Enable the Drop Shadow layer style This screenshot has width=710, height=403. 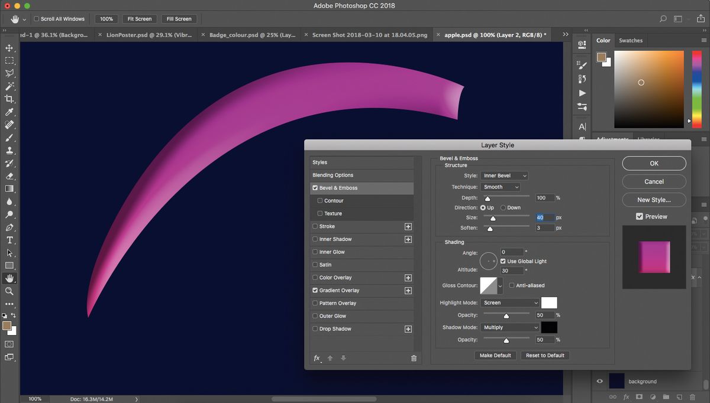coord(315,329)
